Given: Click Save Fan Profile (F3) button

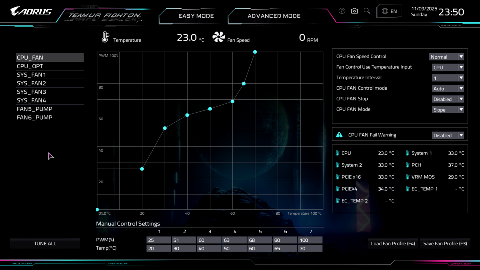Looking at the screenshot, I should click(x=445, y=243).
